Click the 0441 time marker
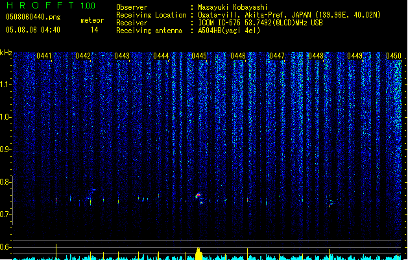The height and width of the screenshot is (260, 408). [44, 56]
